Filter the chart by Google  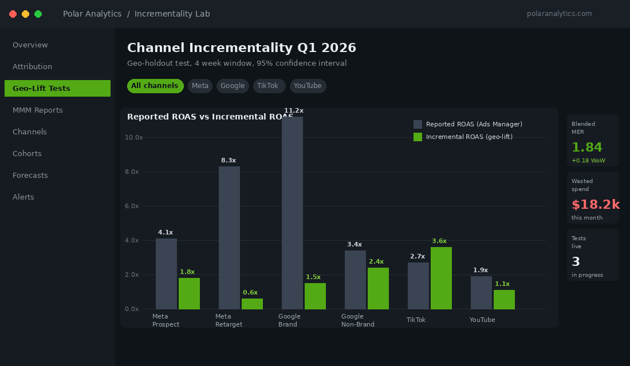[x=233, y=86]
